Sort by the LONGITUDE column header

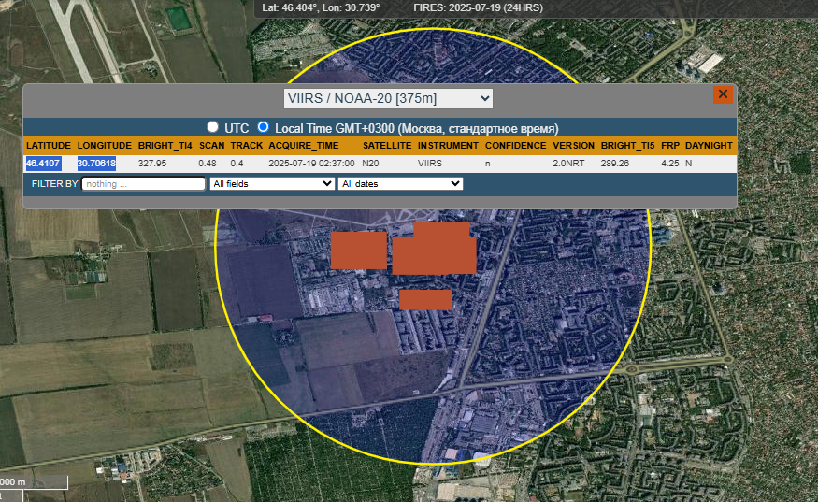coord(105,146)
